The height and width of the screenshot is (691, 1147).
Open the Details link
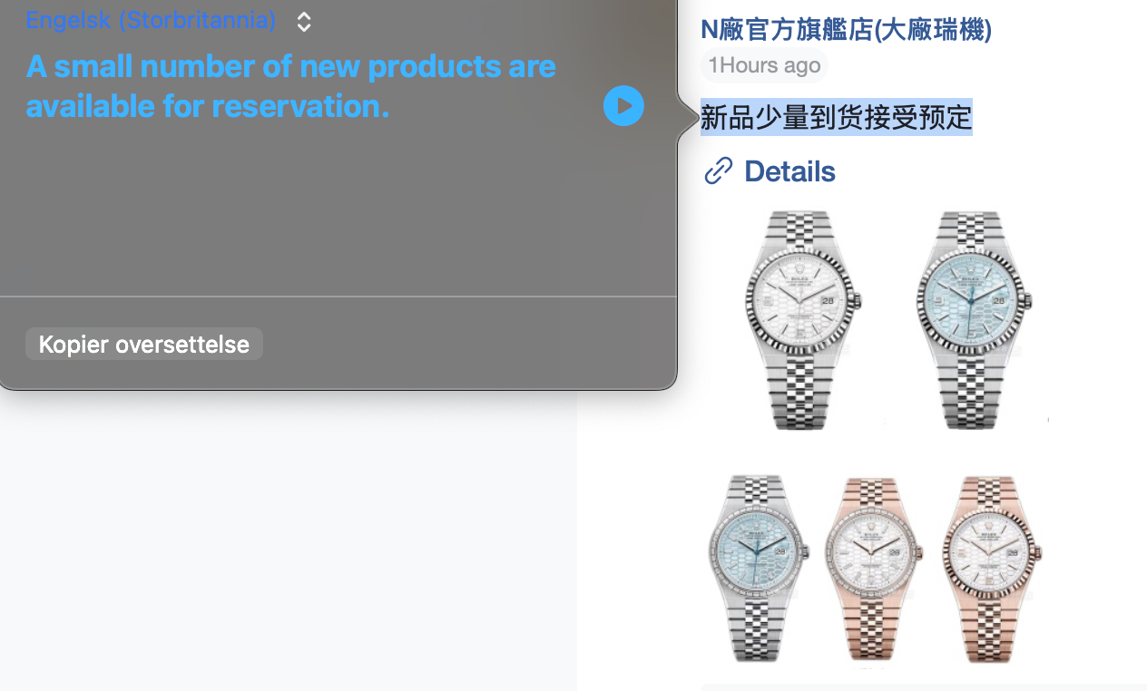coord(789,170)
